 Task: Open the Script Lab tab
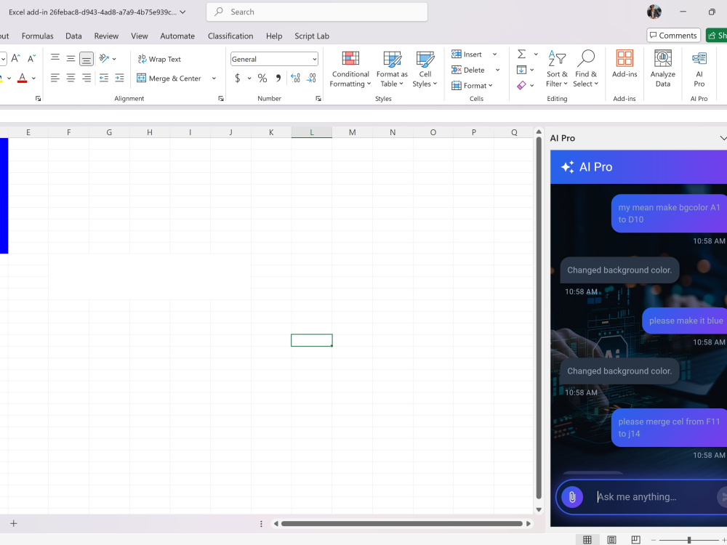point(312,36)
